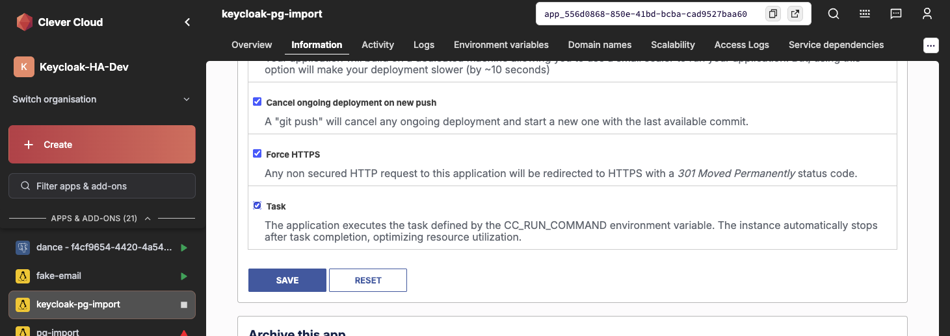
Task: Click Cancel ongoing deployment label text
Action: [x=351, y=102]
